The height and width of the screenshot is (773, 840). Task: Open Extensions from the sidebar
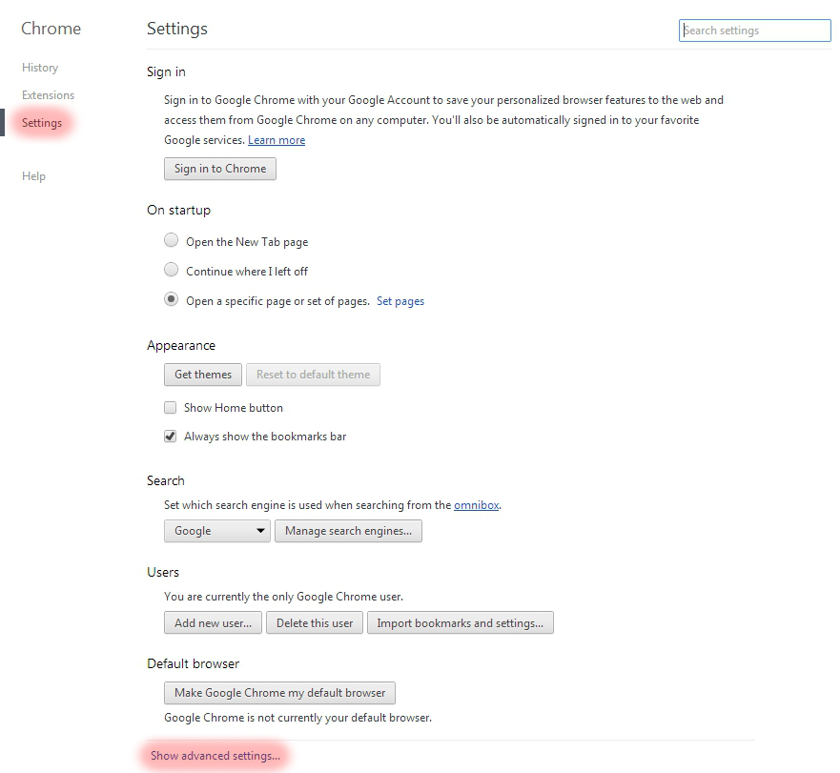(49, 94)
